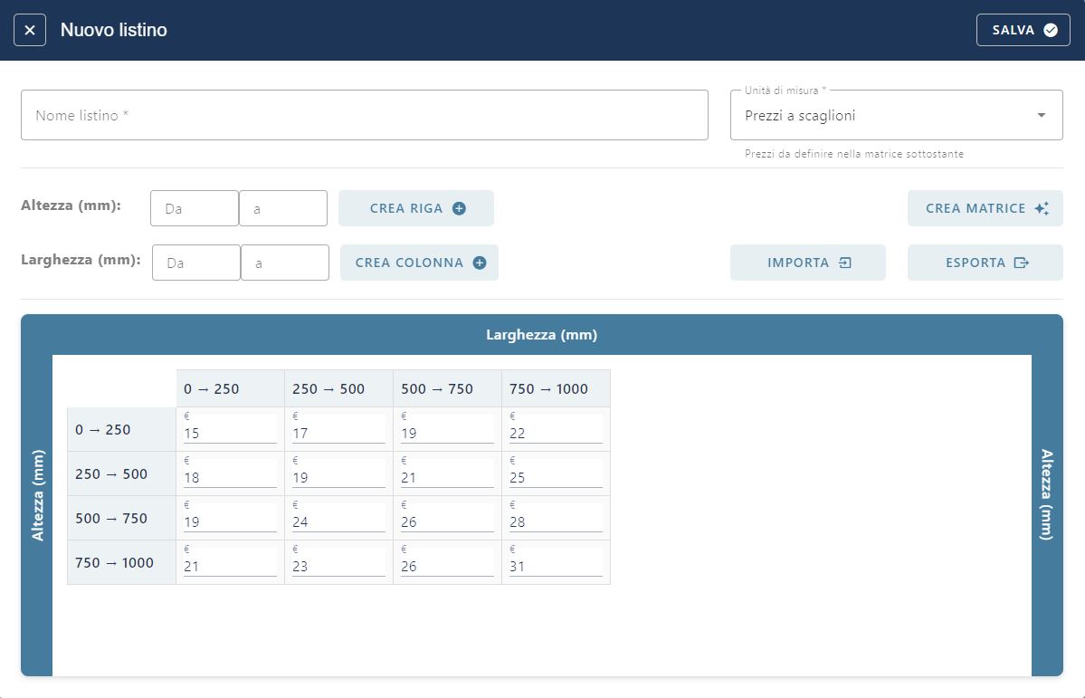Select the 500 → 750 column header
The width and height of the screenshot is (1085, 698).
click(447, 389)
